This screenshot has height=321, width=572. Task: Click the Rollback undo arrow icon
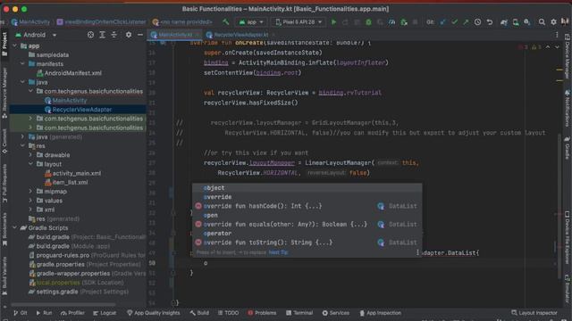click(490, 22)
